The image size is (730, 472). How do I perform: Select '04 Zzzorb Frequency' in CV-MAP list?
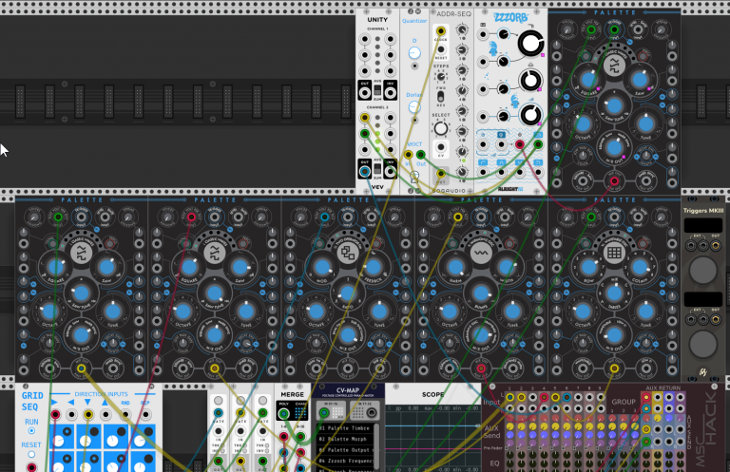[x=344, y=462]
